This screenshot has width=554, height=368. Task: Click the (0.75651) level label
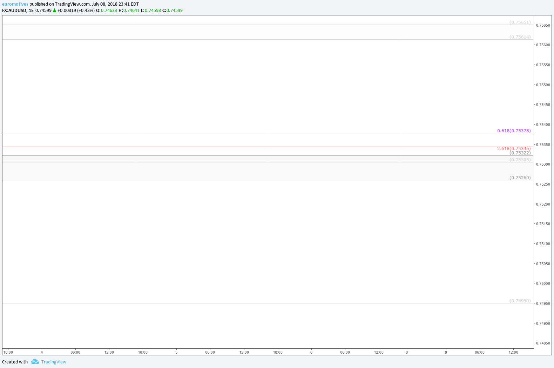520,22
